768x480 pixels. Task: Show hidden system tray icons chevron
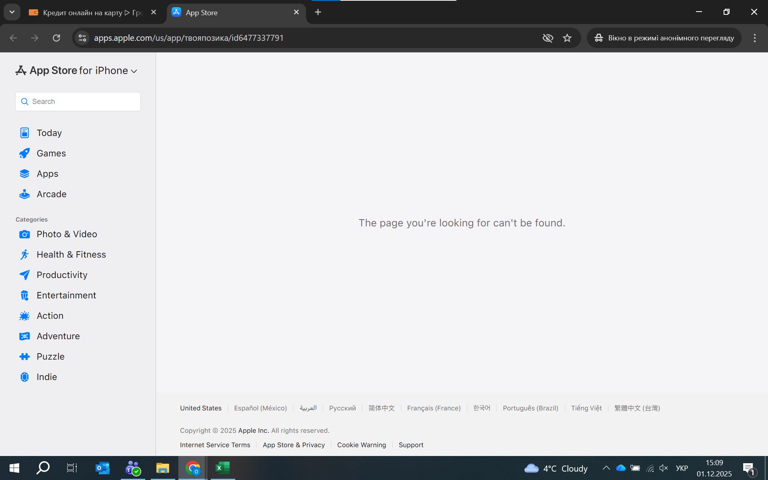point(606,468)
